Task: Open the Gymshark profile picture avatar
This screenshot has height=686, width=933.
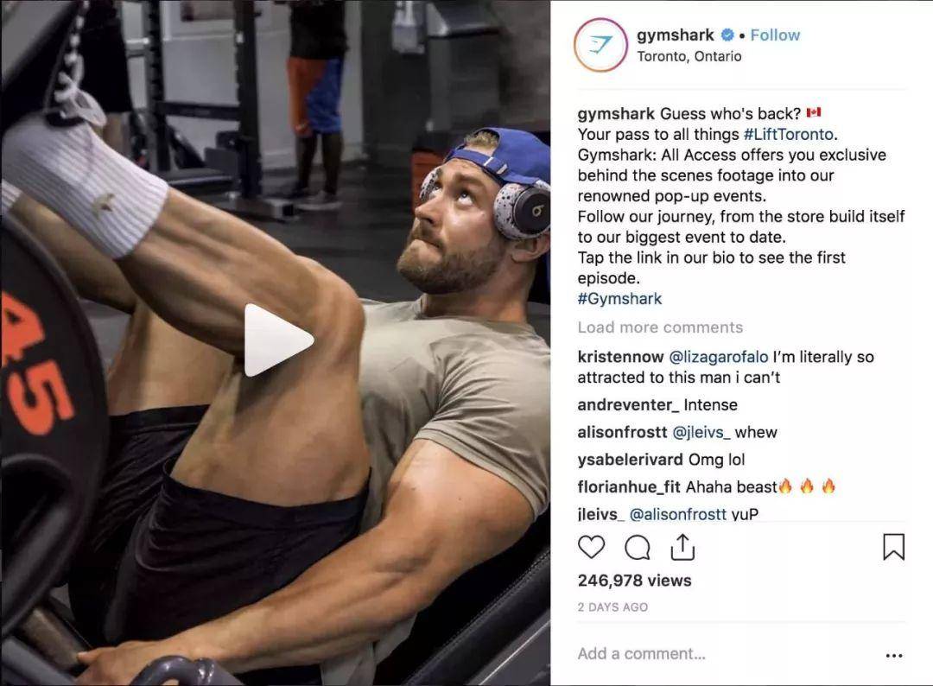Action: click(x=600, y=45)
